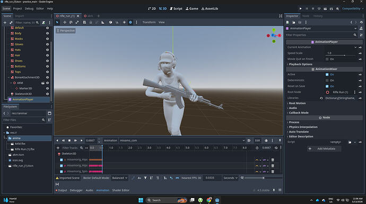
Task: Open the Script editor workspace
Action: coord(176,8)
